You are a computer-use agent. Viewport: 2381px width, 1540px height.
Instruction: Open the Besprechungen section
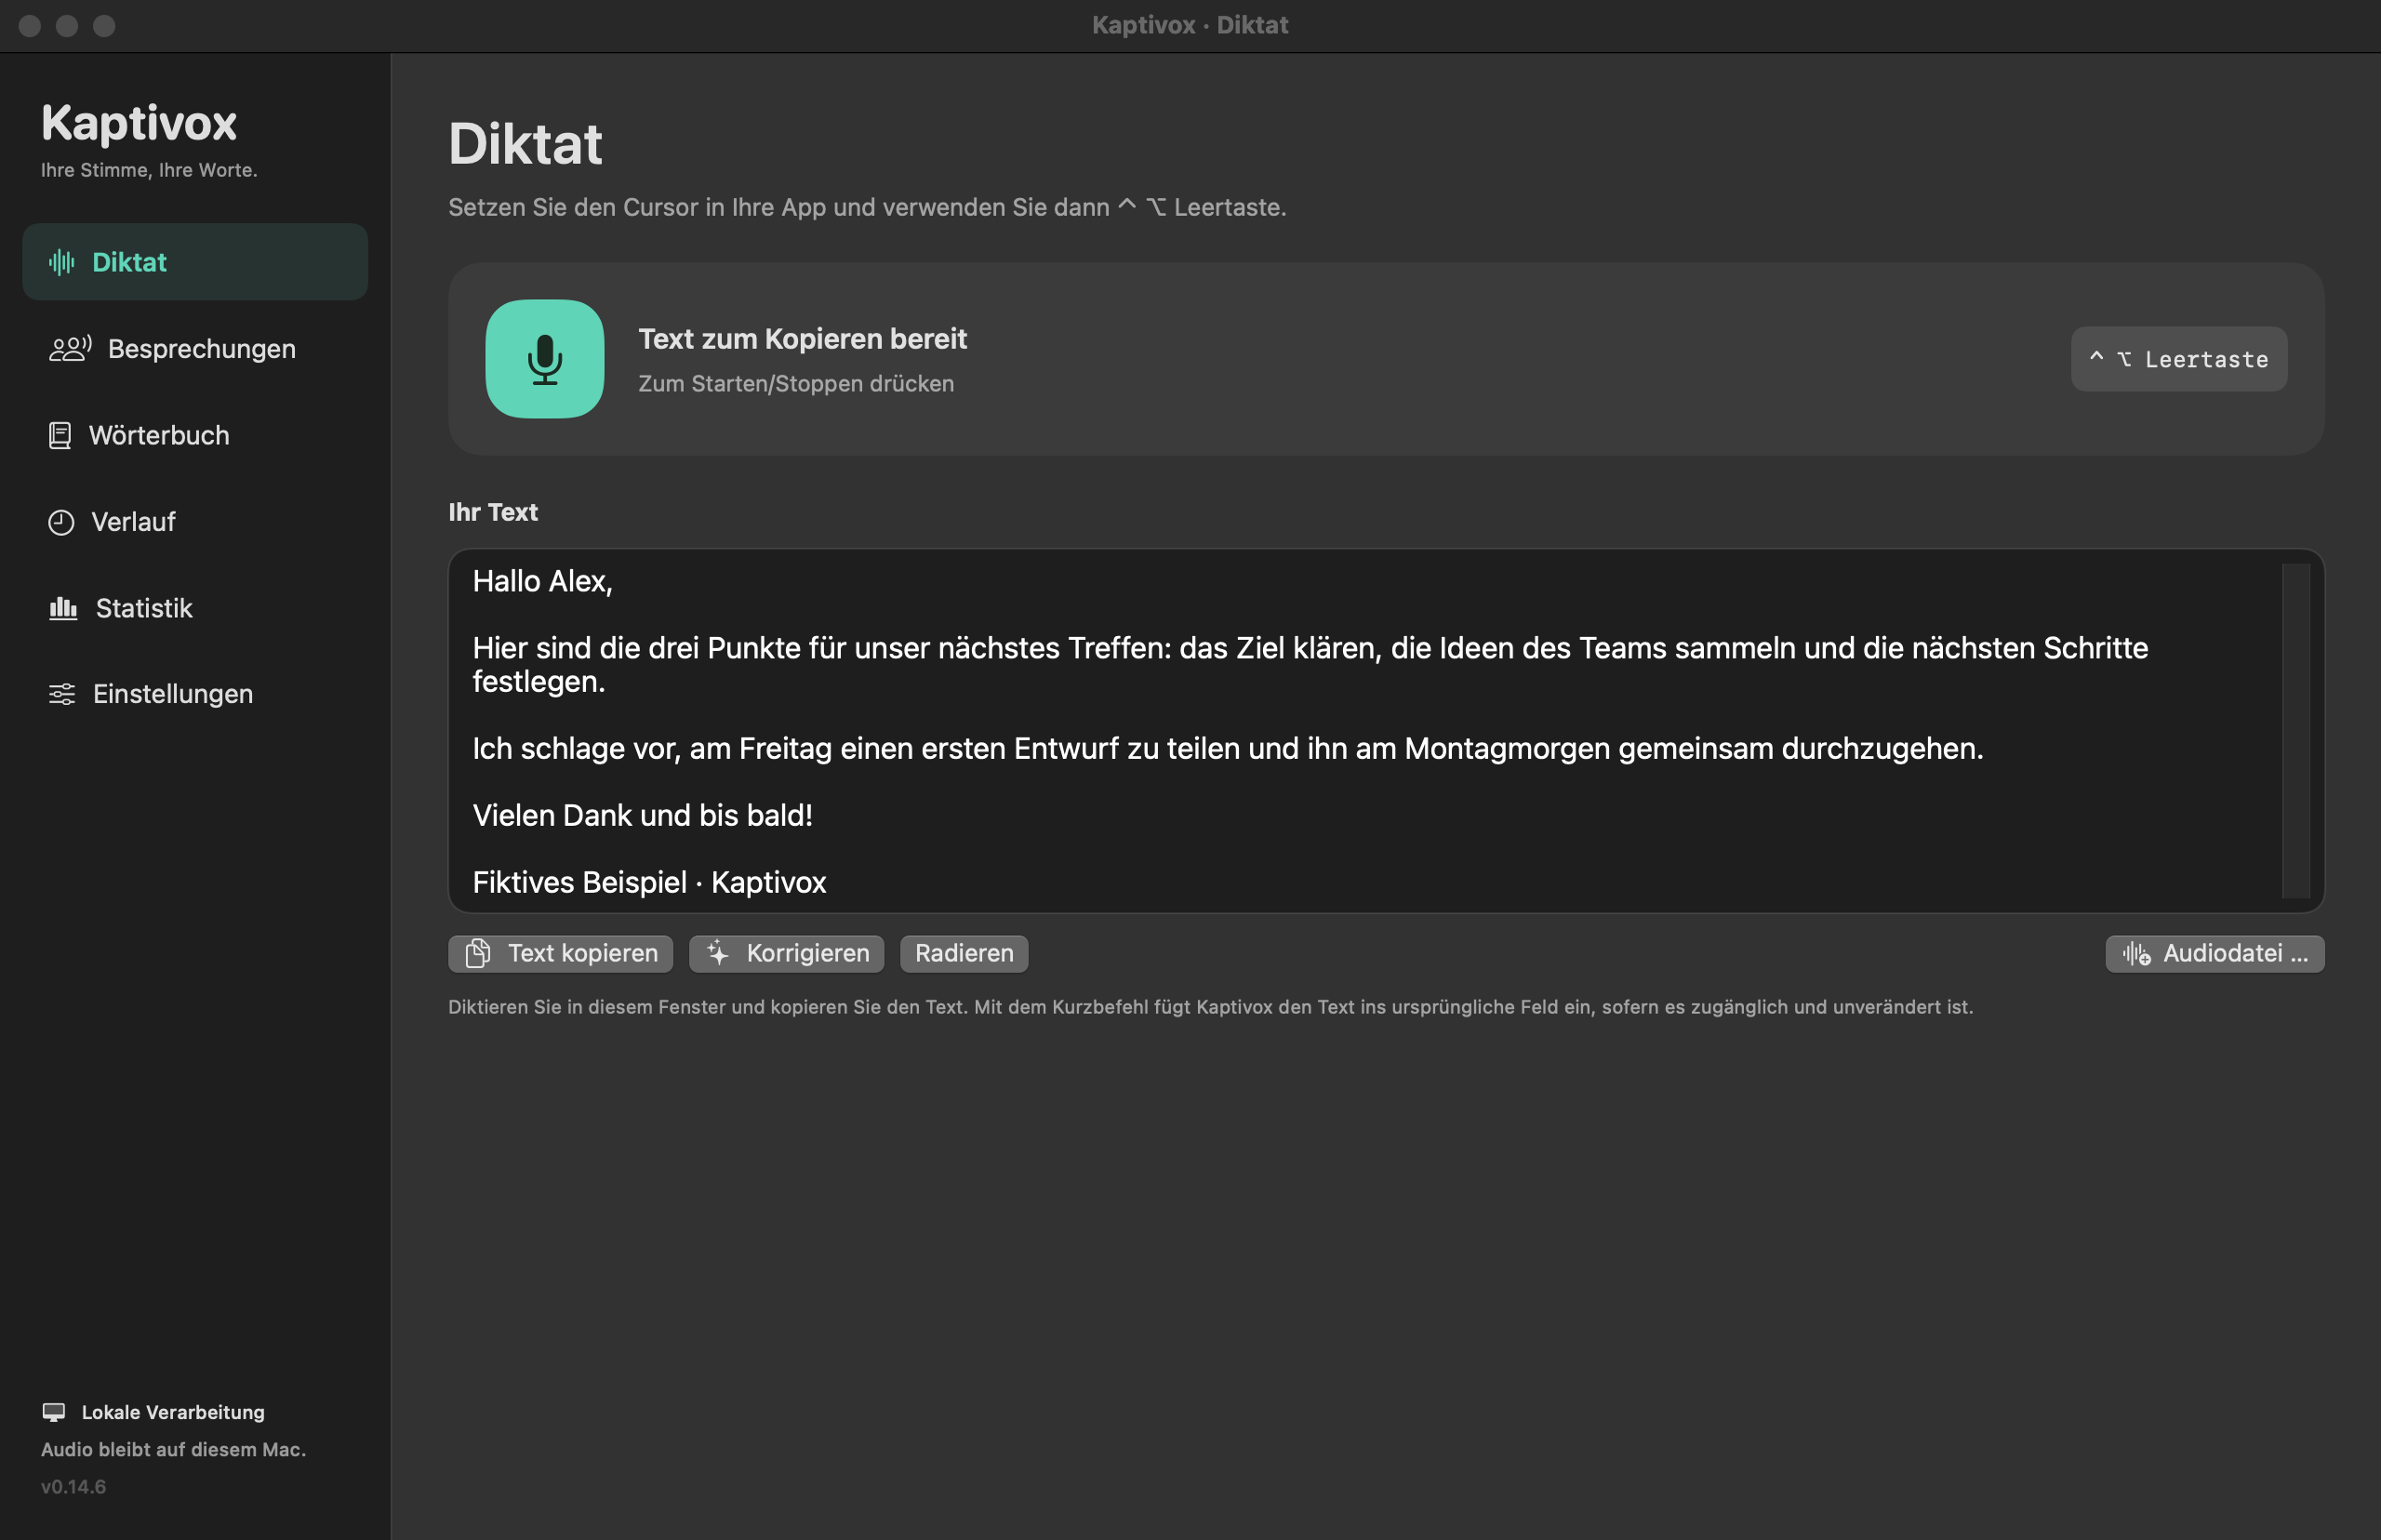point(195,348)
